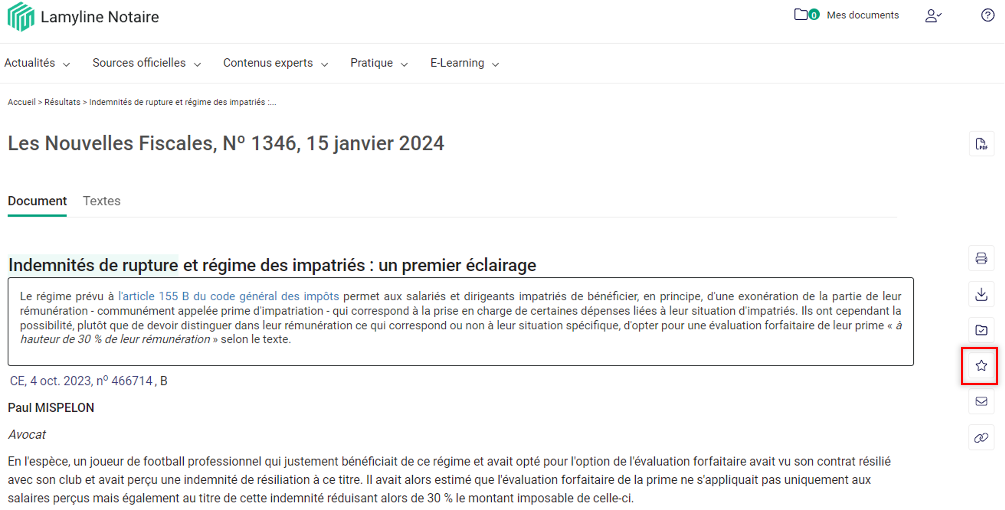Go to Résultats in breadcrumb
The width and height of the screenshot is (1005, 510).
pyautogui.click(x=62, y=102)
